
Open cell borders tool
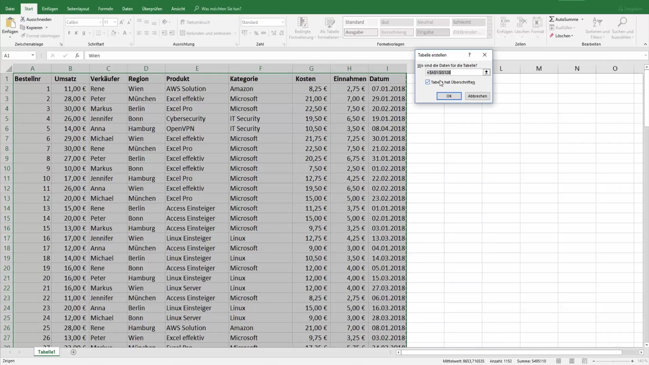coord(98,33)
